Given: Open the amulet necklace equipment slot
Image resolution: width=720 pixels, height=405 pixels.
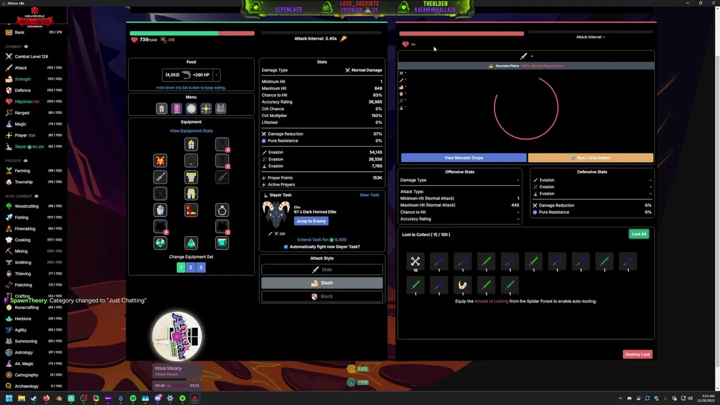Looking at the screenshot, I should click(191, 161).
